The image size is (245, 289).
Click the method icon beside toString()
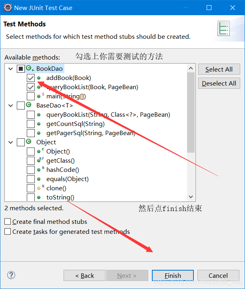point(39,197)
